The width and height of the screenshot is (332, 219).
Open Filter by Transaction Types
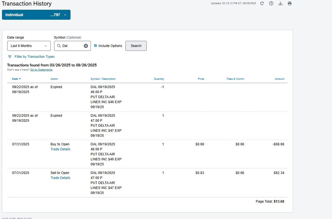pos(35,57)
